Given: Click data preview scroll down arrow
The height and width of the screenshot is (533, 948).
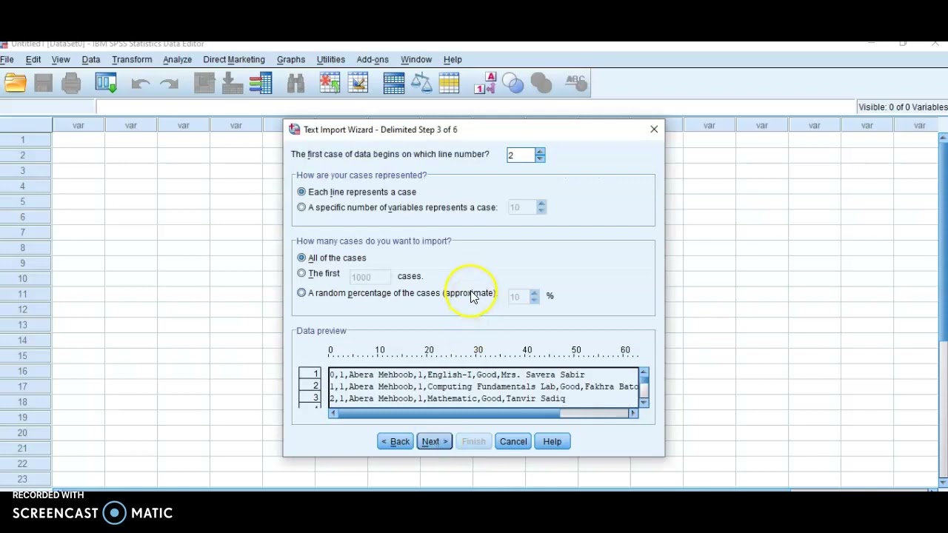Looking at the screenshot, I should (x=644, y=402).
